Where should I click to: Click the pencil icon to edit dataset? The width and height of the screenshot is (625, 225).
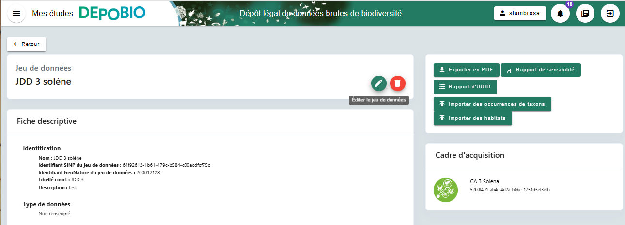[379, 83]
